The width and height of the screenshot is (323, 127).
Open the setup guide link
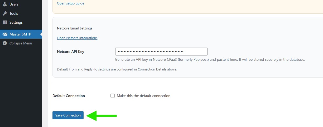[70, 3]
